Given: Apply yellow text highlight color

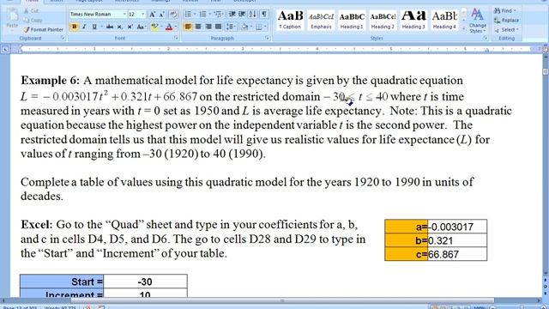Looking at the screenshot, I should click(x=154, y=27).
